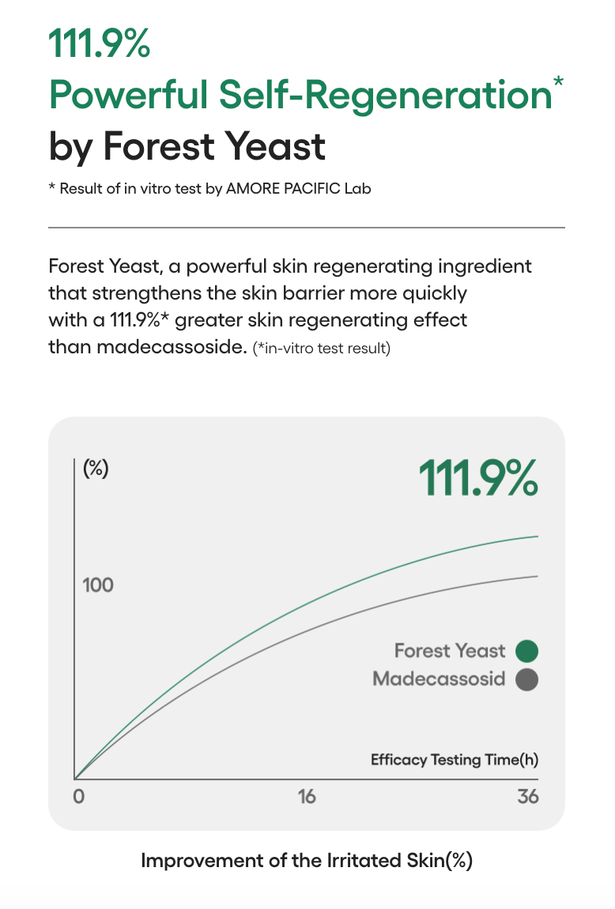Click the "16" x-axis tick label
Viewport: 615px width, 909px height.
307,796
